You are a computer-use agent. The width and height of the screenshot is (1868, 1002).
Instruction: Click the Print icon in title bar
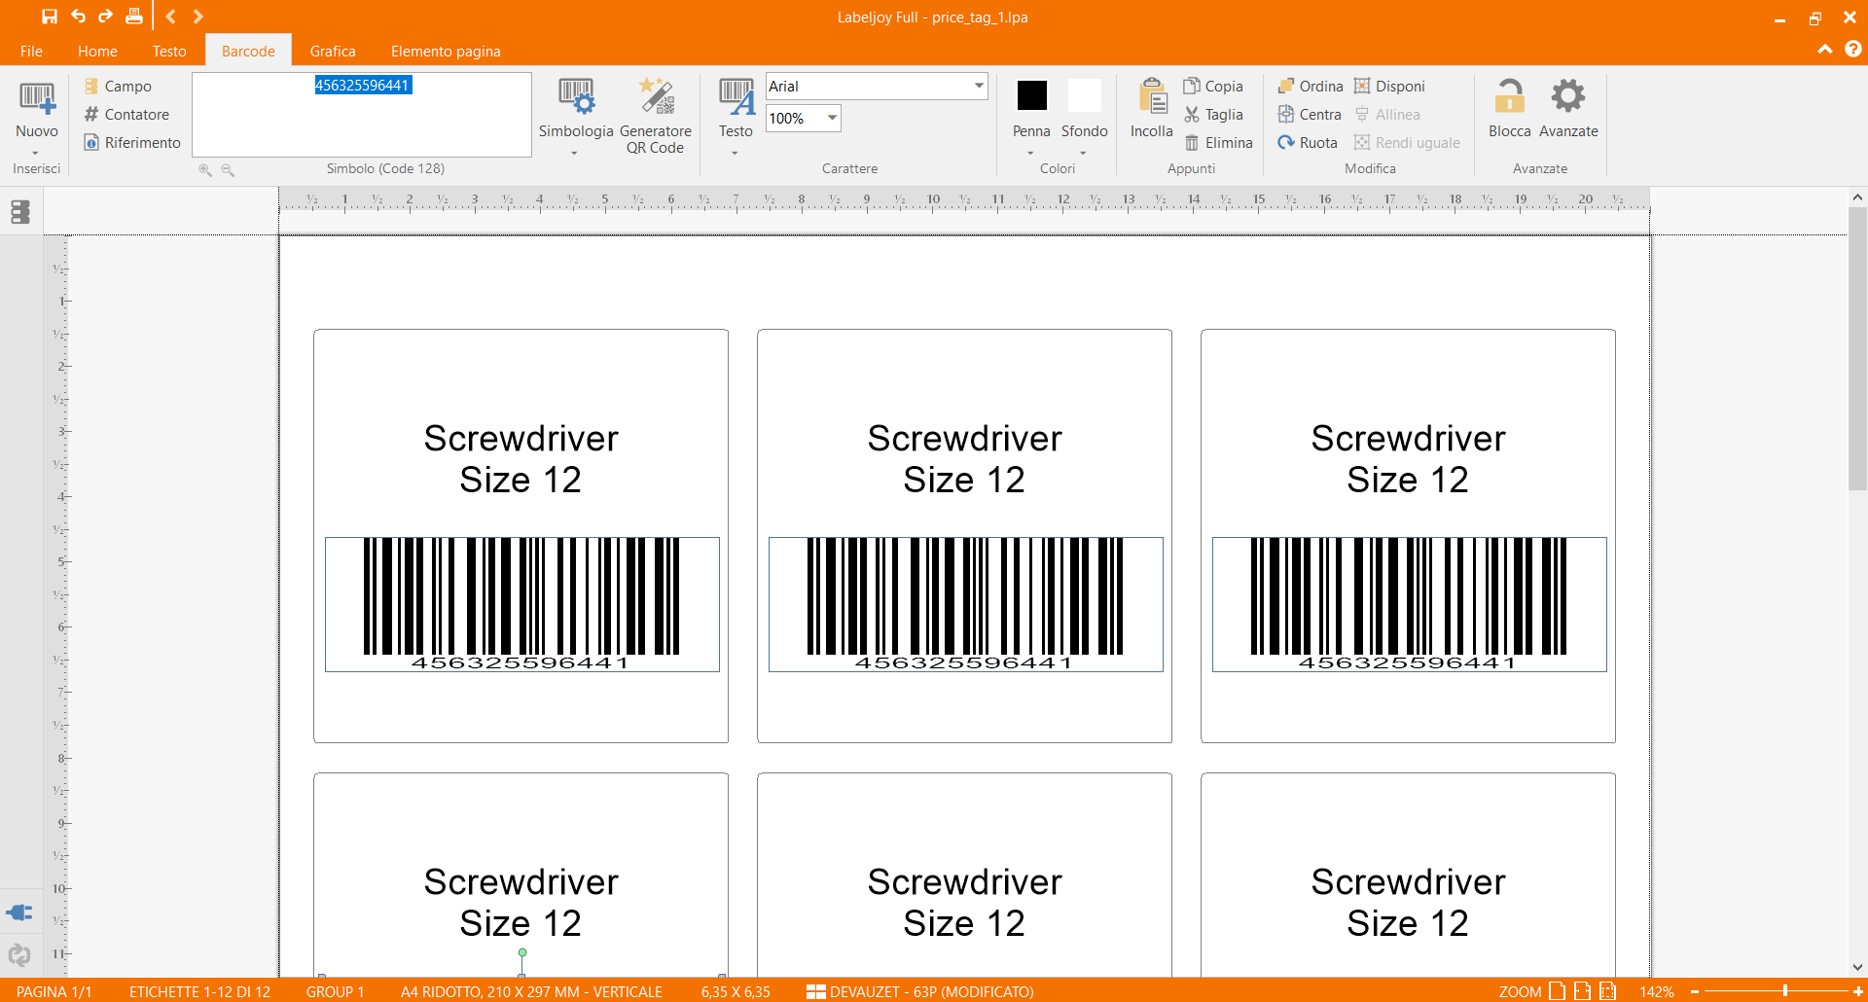point(134,17)
